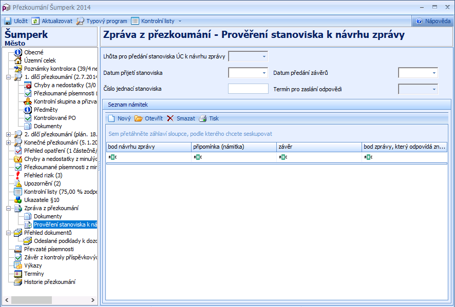The image size is (455, 307).
Task: Click the Kontrolní listy toolbar icon
Action: [135, 21]
